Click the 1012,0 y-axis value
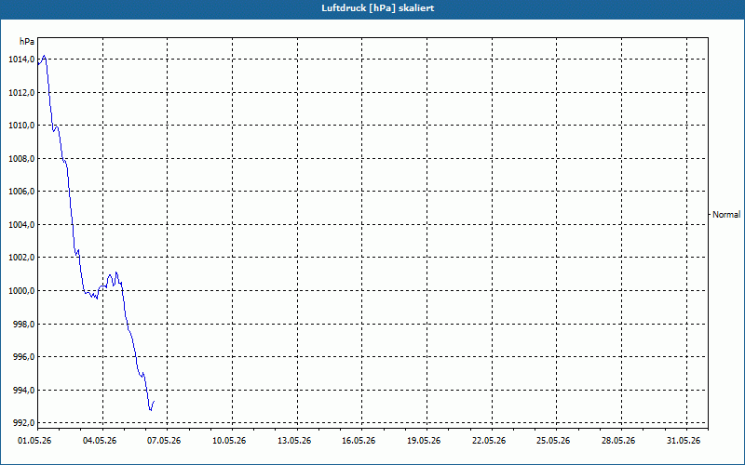Image resolution: width=745 pixels, height=465 pixels. (x=21, y=92)
